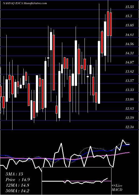
Task: Click the 14.07 price axis label
Action: [130, 62]
